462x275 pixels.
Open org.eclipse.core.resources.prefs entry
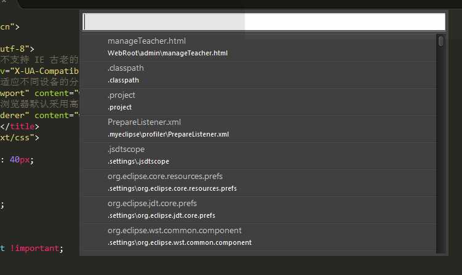click(259, 183)
